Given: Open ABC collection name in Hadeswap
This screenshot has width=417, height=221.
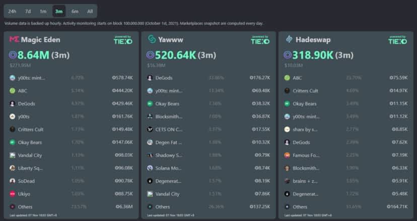Looking at the screenshot, I should [297, 78].
